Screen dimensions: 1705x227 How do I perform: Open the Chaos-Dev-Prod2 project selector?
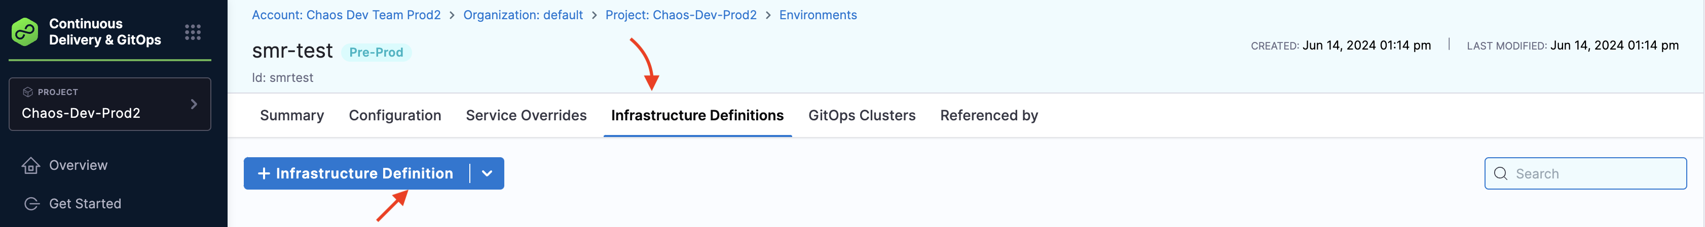(110, 104)
